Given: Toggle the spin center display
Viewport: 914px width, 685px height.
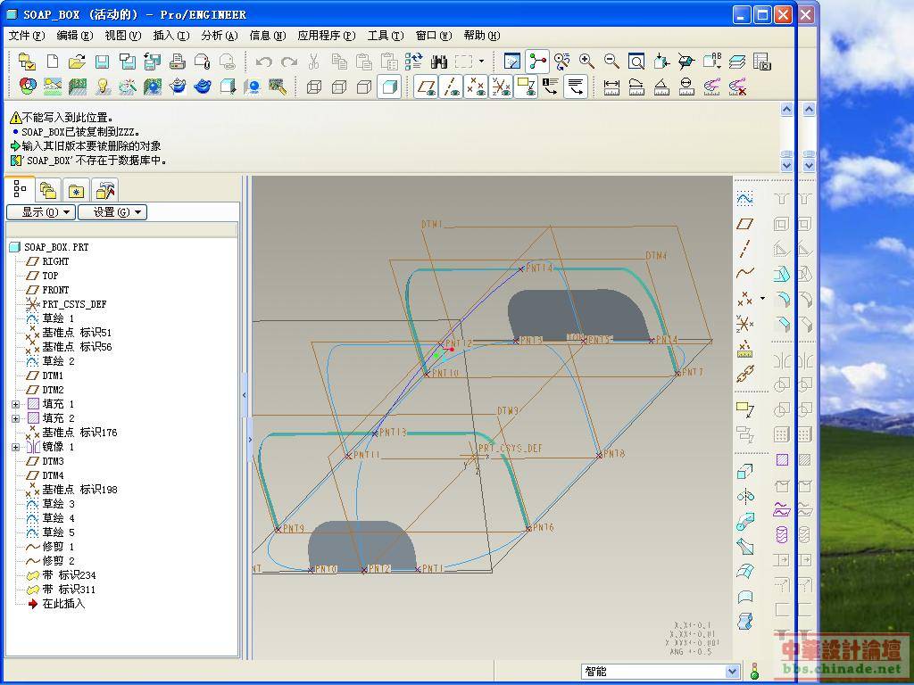Looking at the screenshot, I should click(x=536, y=62).
